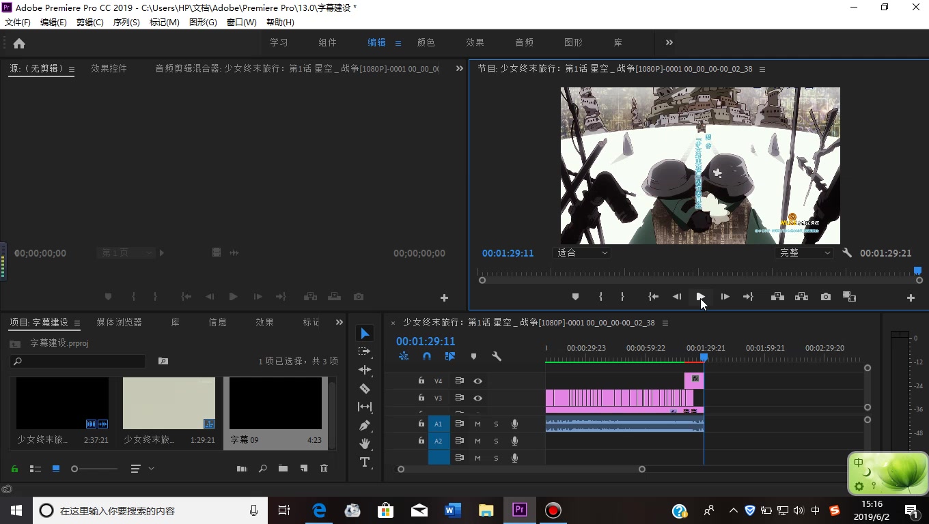
Task: Play the sequence in the Program monitor
Action: [x=700, y=297]
